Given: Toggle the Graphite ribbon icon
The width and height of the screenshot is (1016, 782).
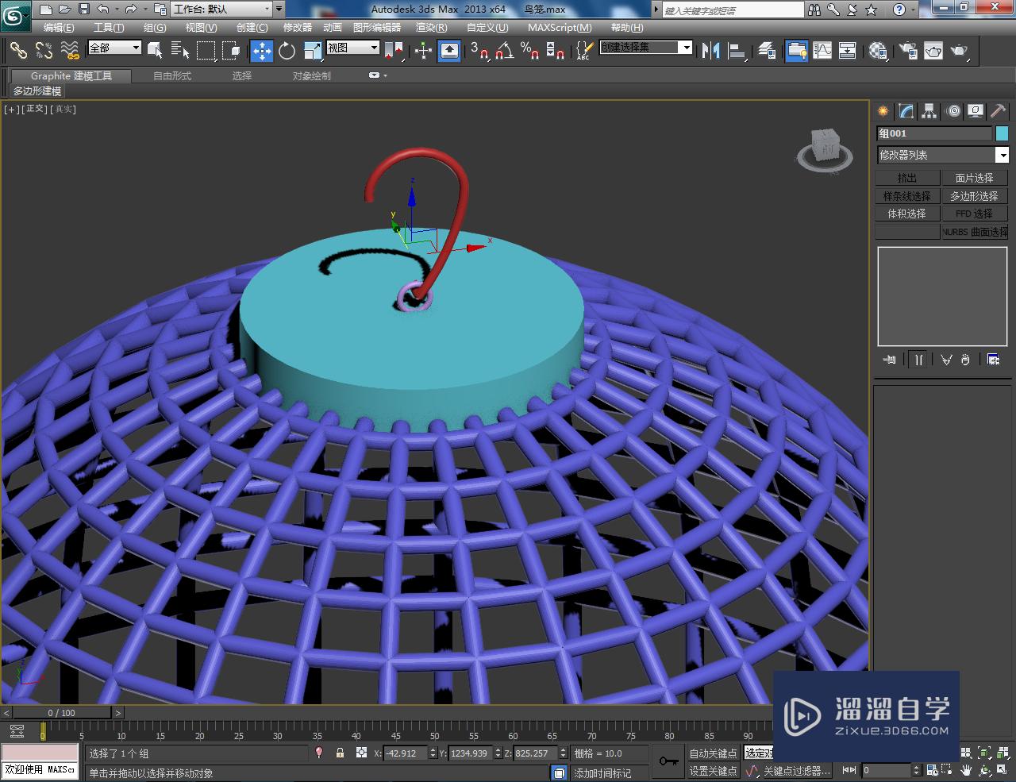Looking at the screenshot, I should click(796, 51).
